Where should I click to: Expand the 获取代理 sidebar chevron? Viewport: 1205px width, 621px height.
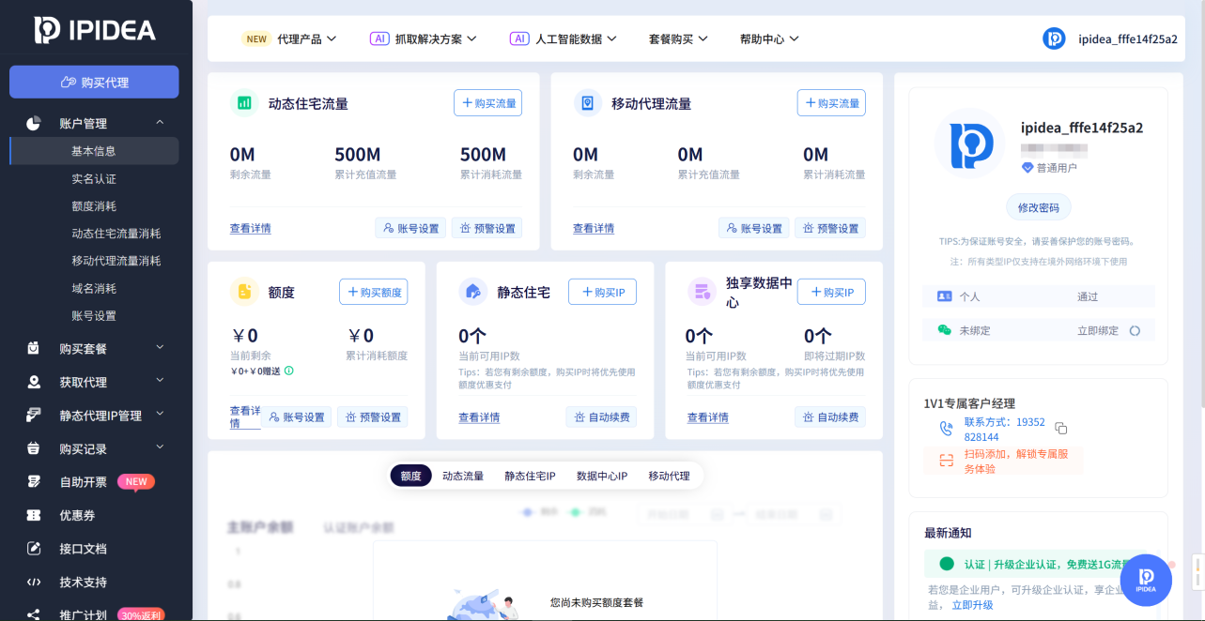tap(160, 381)
